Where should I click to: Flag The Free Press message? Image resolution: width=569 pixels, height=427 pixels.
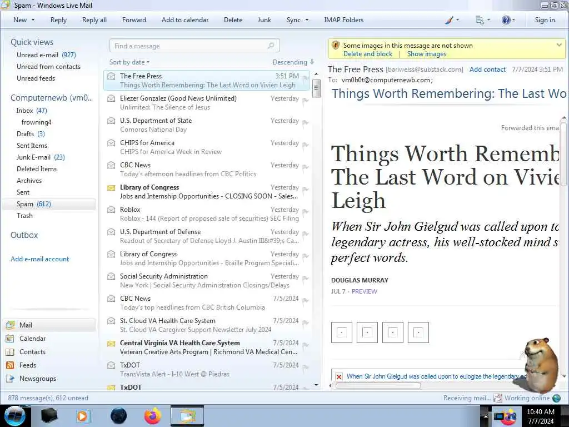[x=306, y=78]
